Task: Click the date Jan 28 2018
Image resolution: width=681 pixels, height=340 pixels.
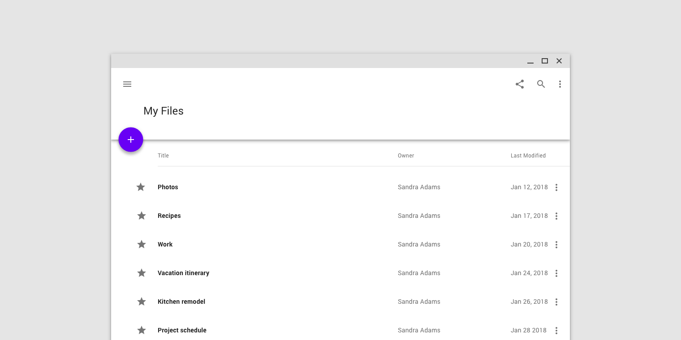Action: [529, 330]
